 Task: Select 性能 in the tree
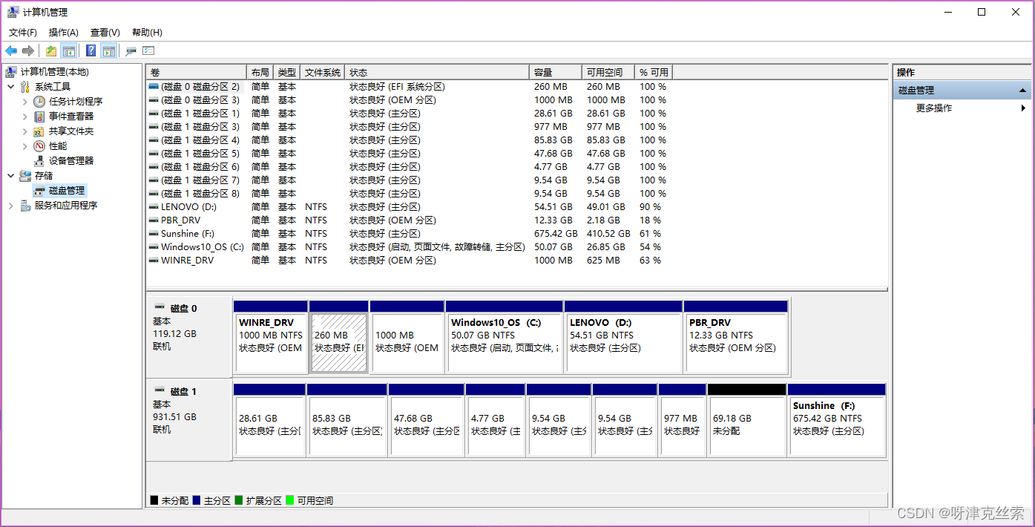(58, 146)
